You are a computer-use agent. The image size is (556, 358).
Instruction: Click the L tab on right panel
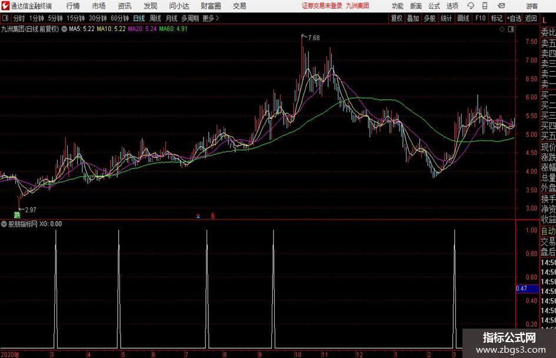(x=544, y=21)
